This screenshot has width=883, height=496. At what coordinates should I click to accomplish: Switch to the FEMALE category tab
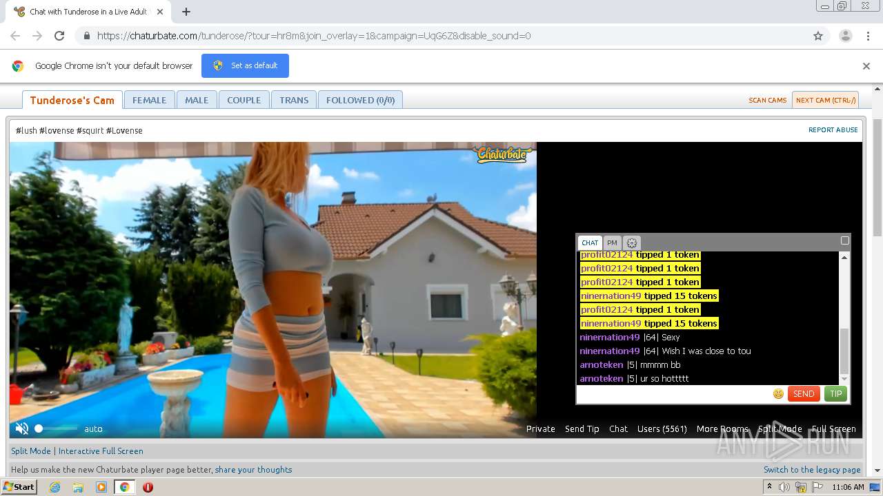149,100
